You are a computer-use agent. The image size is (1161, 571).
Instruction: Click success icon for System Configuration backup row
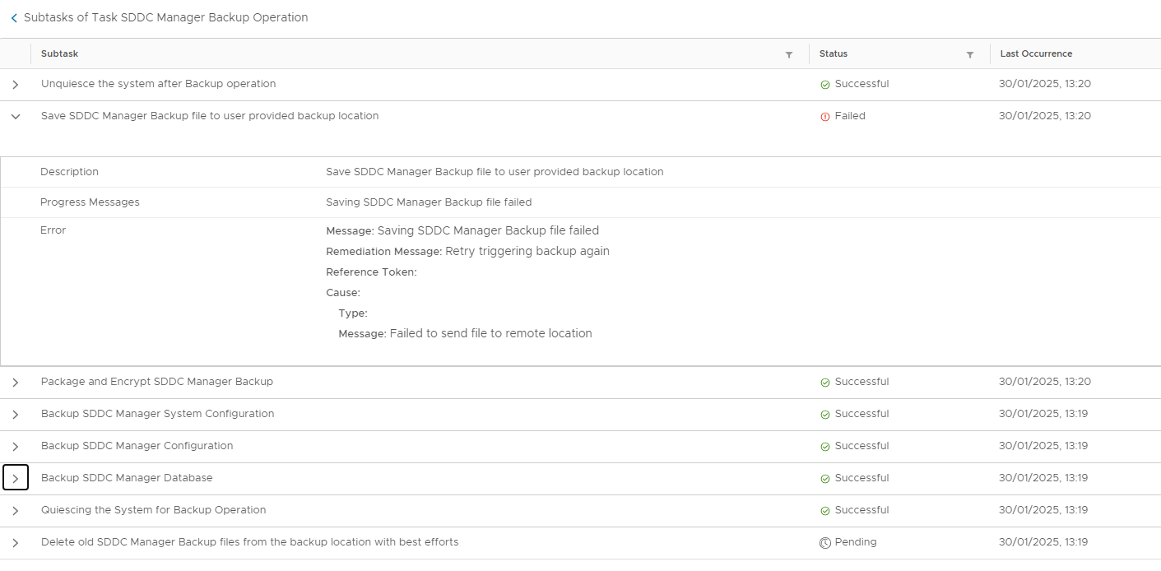tap(825, 415)
